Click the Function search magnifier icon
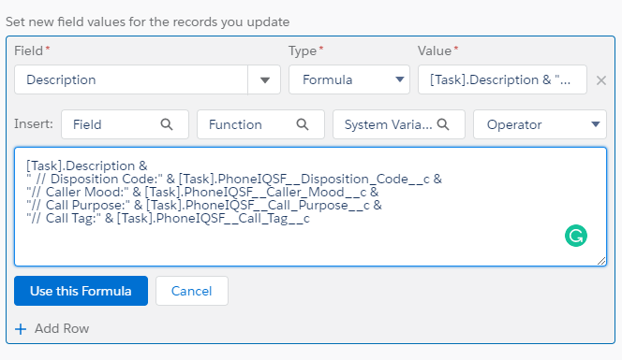This screenshot has width=622, height=360. 303,124
